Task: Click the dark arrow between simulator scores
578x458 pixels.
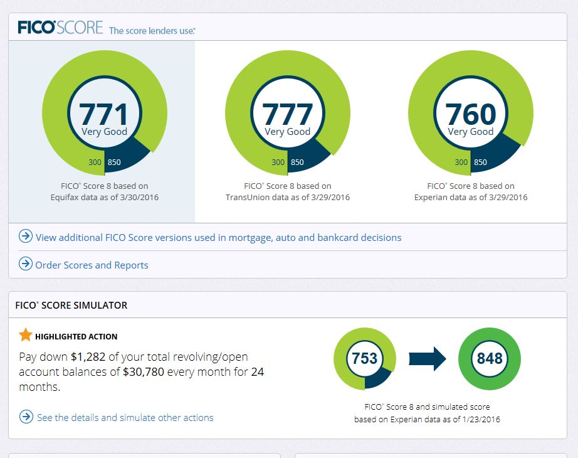Action: [x=427, y=359]
